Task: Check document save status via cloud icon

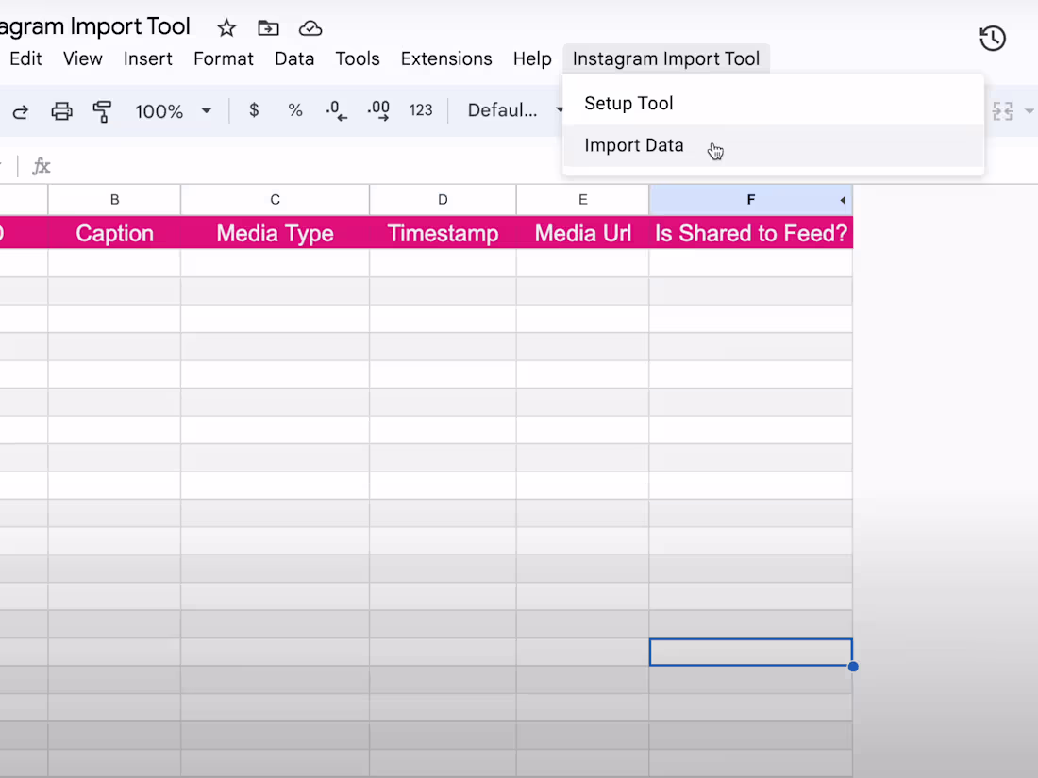Action: point(310,27)
